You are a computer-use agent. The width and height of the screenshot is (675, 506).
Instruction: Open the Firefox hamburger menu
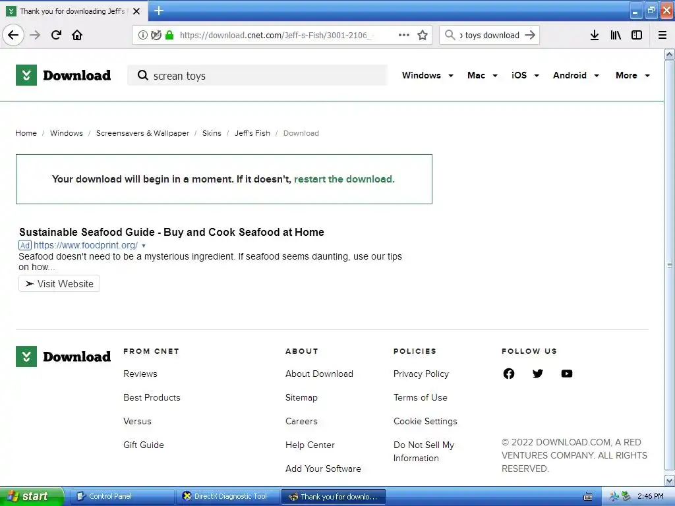[x=662, y=35]
